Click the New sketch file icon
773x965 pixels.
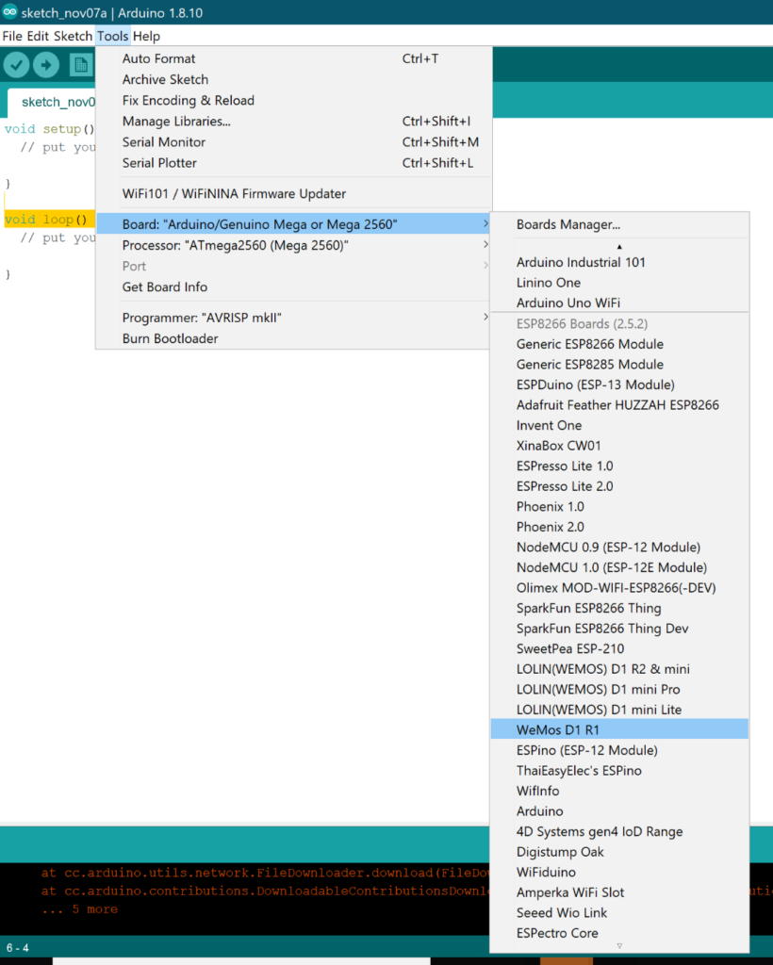click(81, 65)
